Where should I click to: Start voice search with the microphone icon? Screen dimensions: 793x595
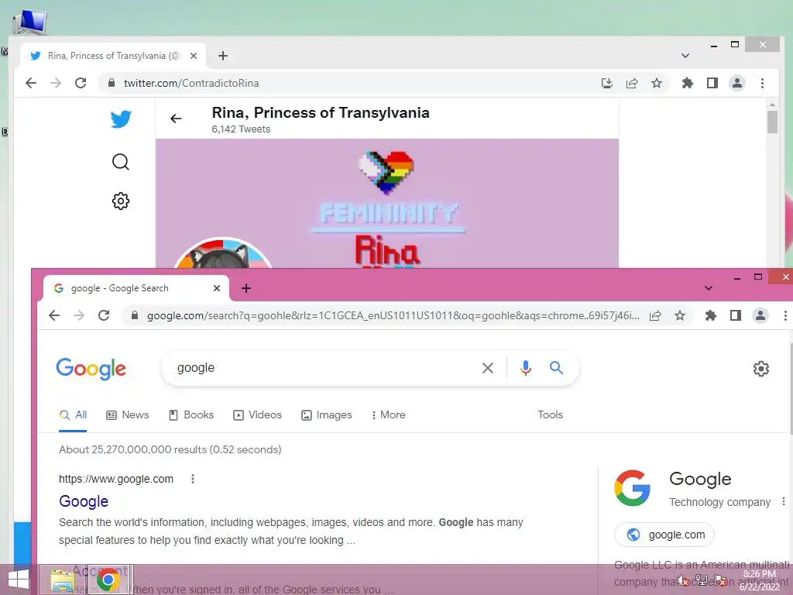coord(526,368)
